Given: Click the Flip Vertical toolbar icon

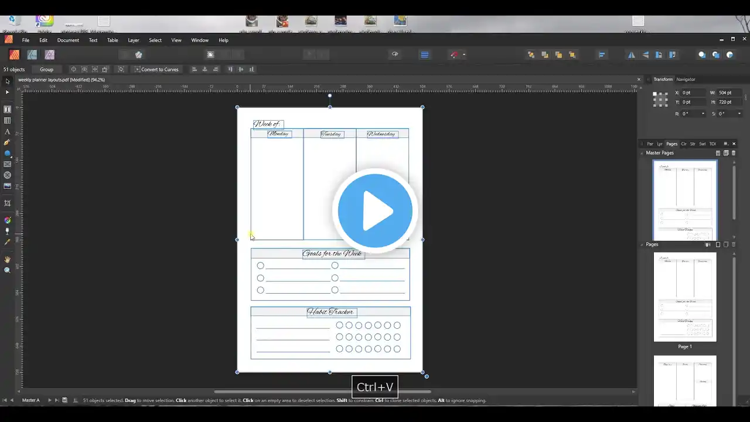Looking at the screenshot, I should (x=646, y=55).
